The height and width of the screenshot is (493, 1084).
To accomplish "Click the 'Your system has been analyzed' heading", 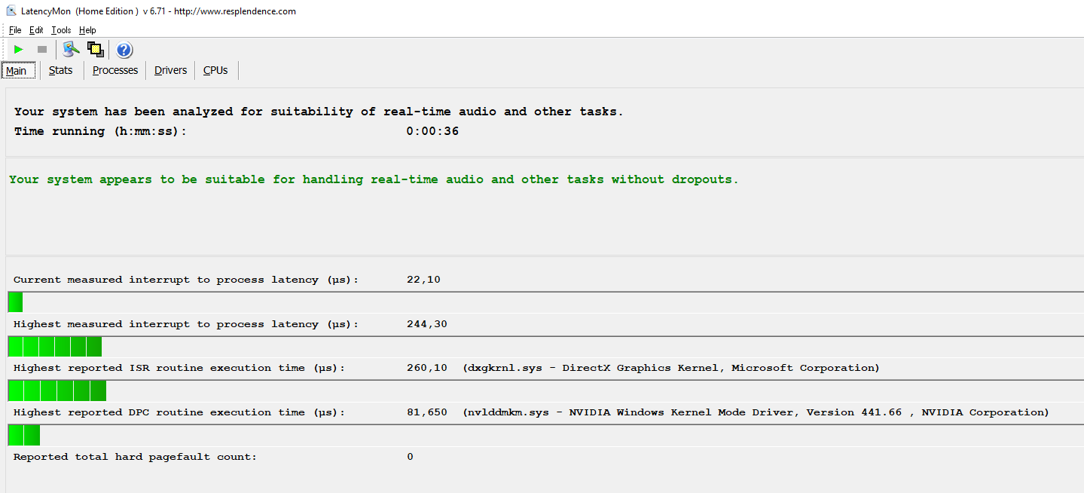I will point(319,112).
